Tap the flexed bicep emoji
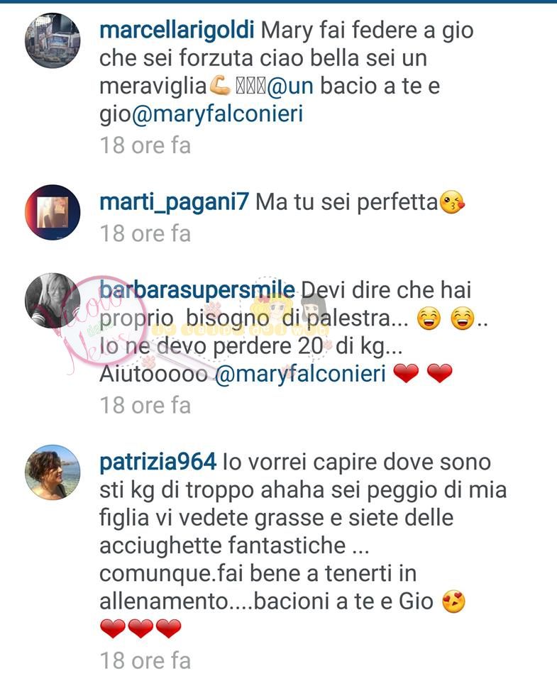This screenshot has width=557, height=681. pyautogui.click(x=220, y=86)
